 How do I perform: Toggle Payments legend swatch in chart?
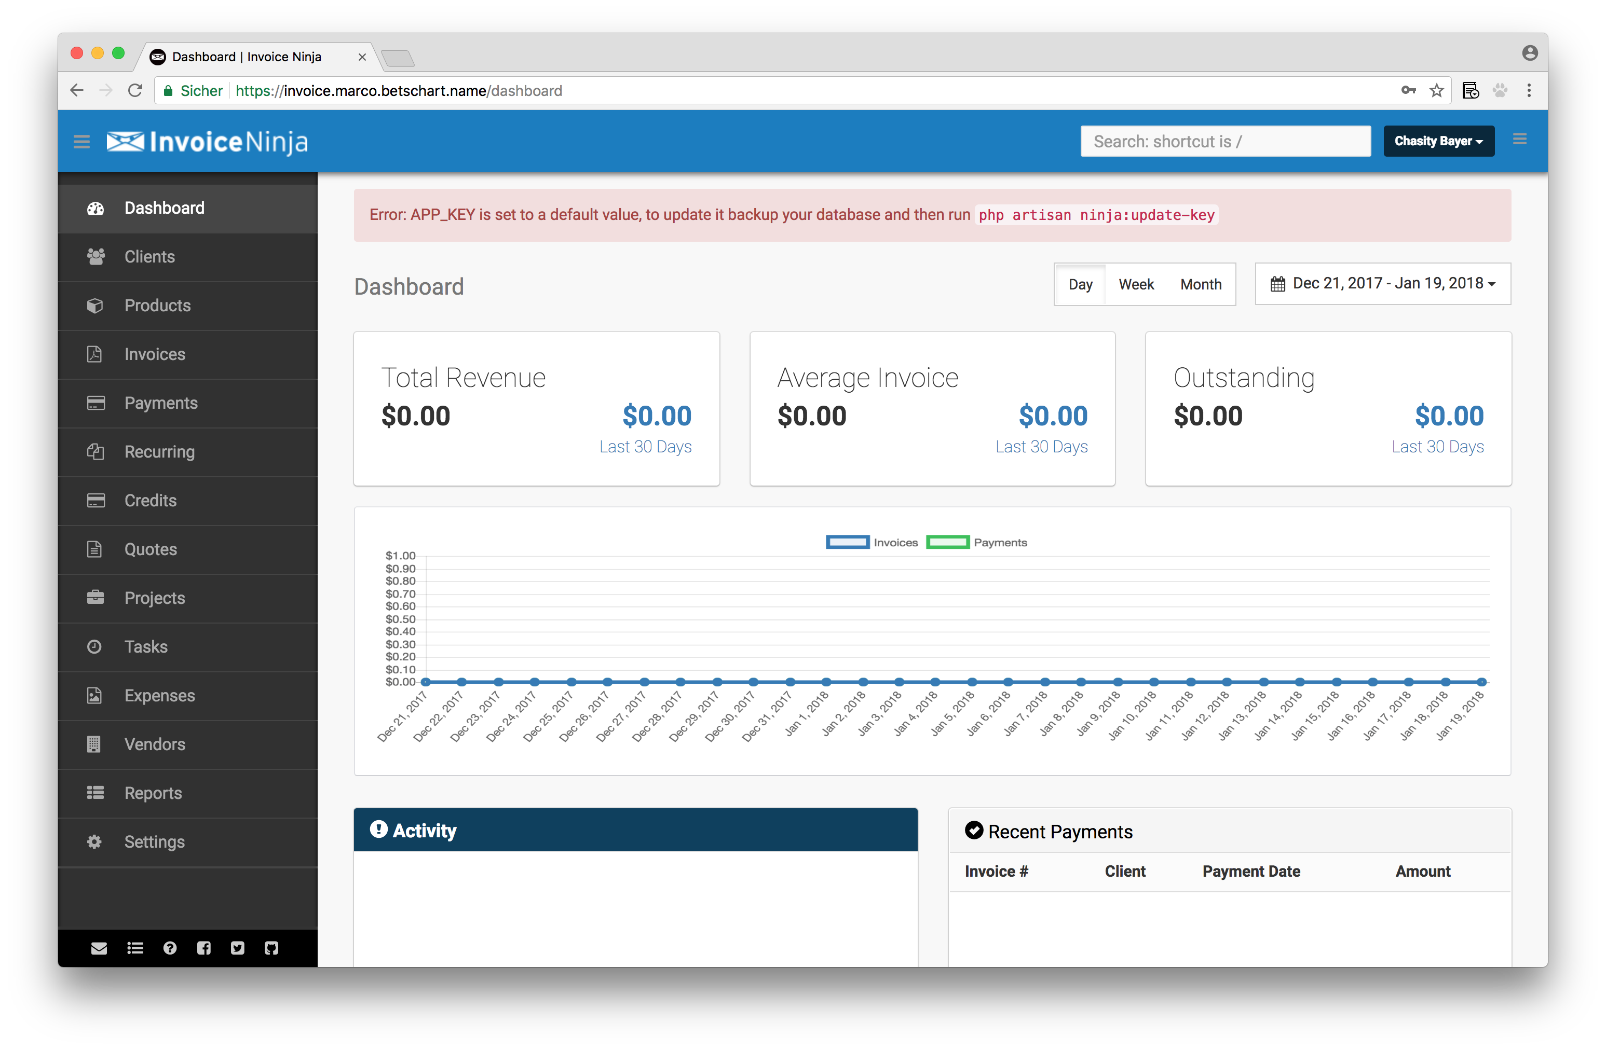point(947,542)
